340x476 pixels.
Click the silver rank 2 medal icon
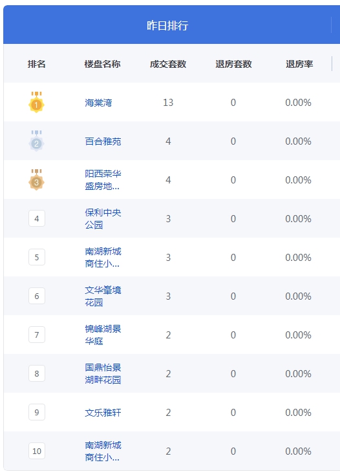36,141
